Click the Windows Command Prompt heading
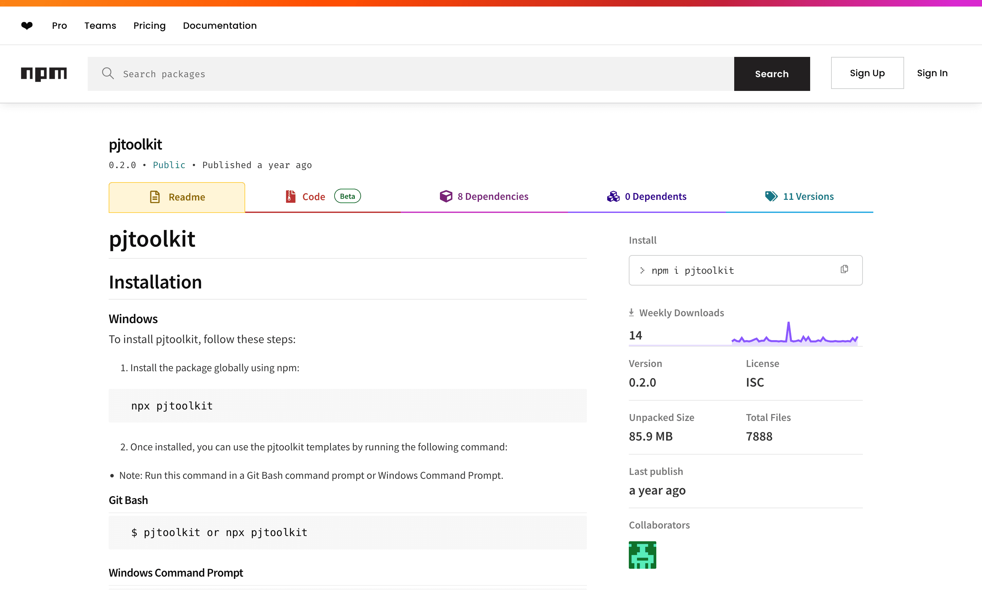 tap(175, 573)
